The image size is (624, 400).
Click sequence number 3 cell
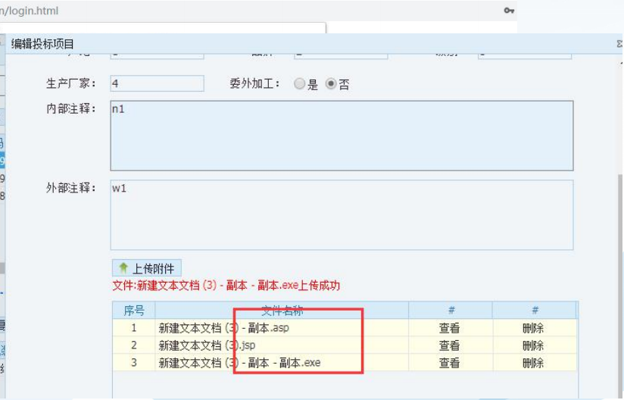[134, 363]
